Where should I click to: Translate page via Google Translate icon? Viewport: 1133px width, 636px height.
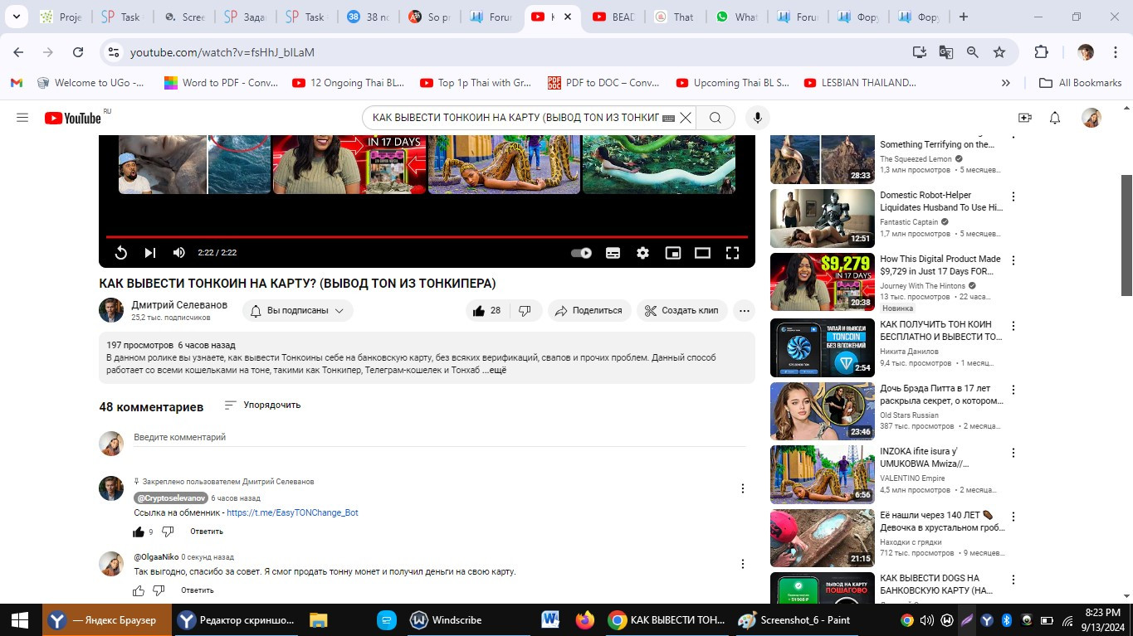click(x=945, y=52)
